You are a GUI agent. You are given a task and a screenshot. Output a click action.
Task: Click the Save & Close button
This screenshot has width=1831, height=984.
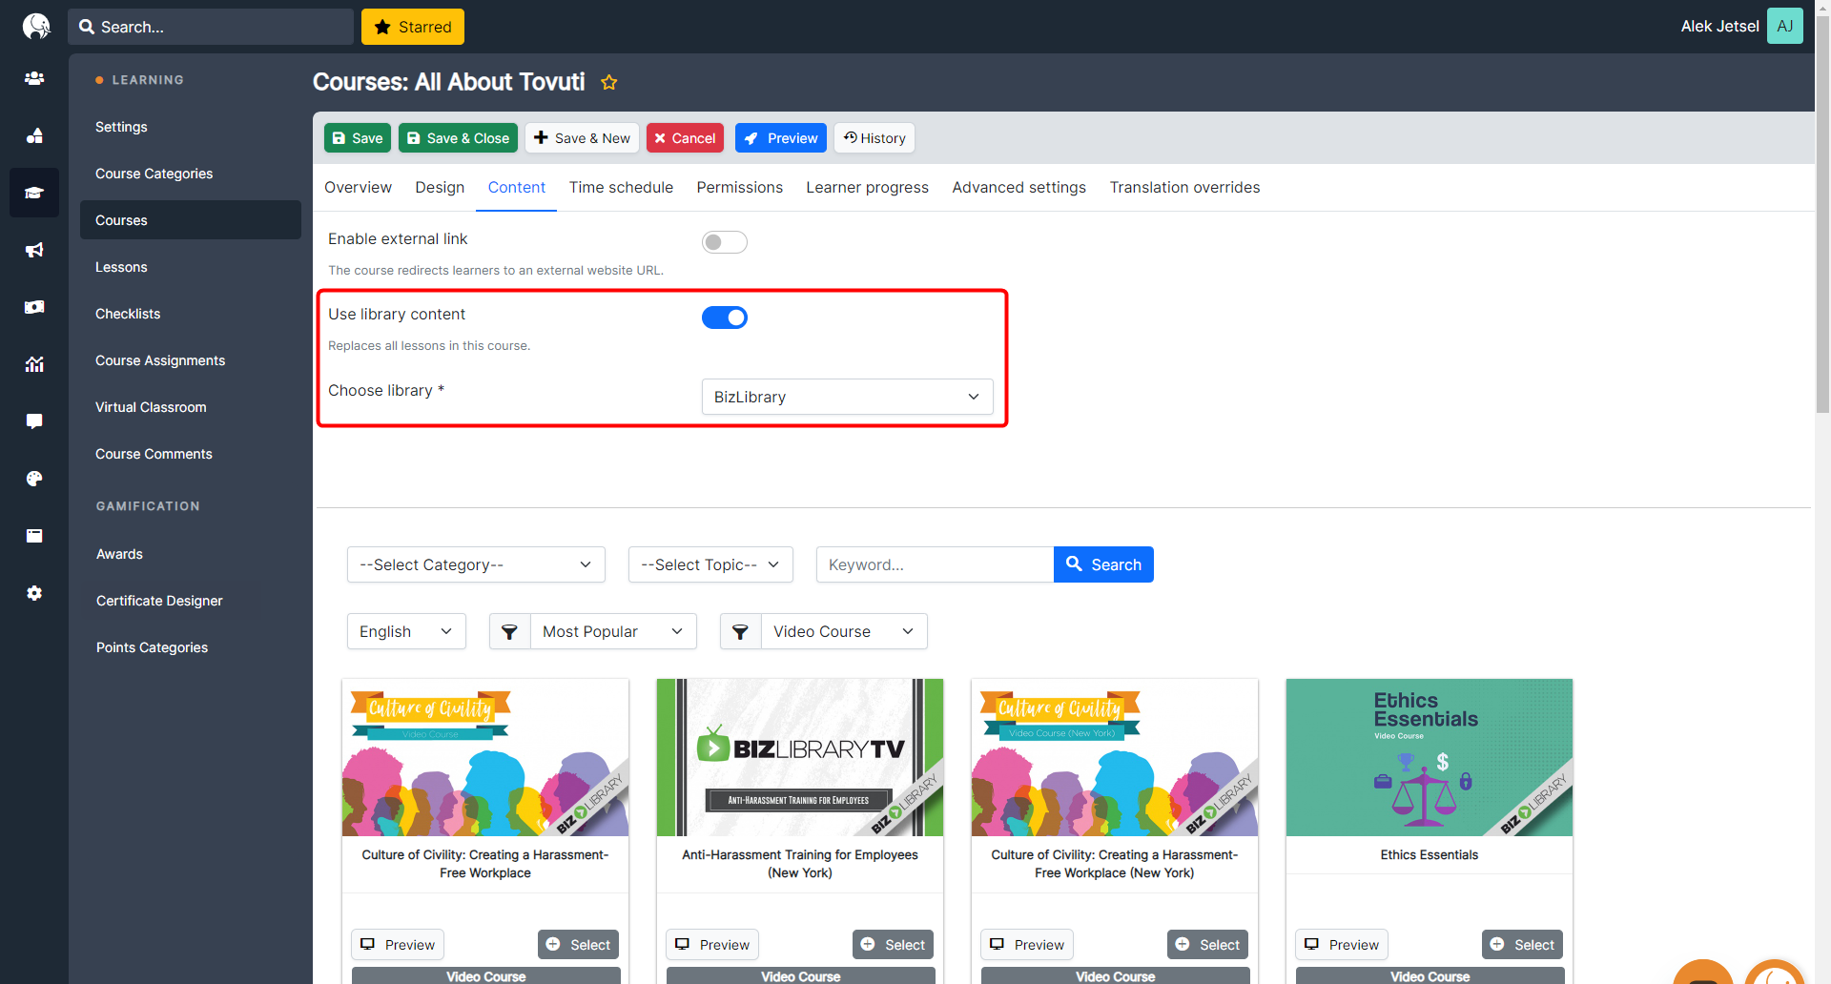tap(458, 138)
